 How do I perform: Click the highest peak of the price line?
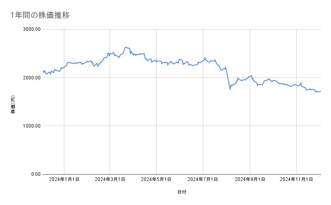125,47
